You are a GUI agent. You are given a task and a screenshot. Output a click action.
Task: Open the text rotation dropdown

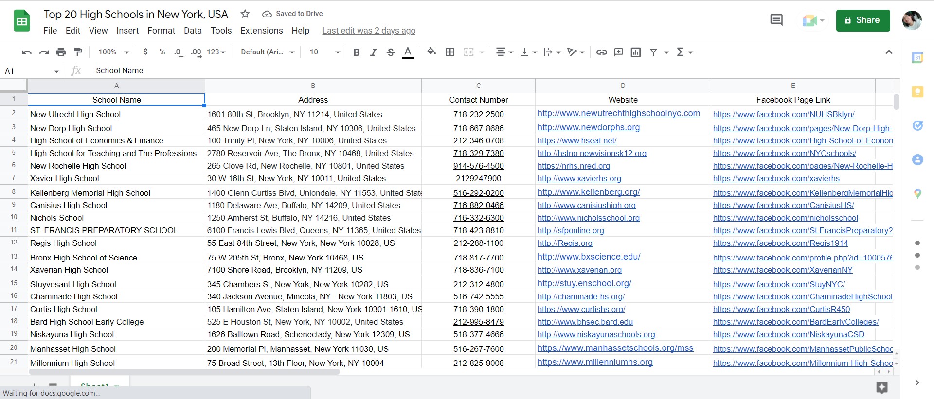(576, 52)
